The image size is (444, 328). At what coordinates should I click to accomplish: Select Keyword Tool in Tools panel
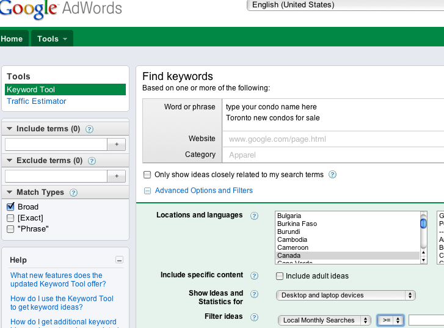[x=65, y=90]
